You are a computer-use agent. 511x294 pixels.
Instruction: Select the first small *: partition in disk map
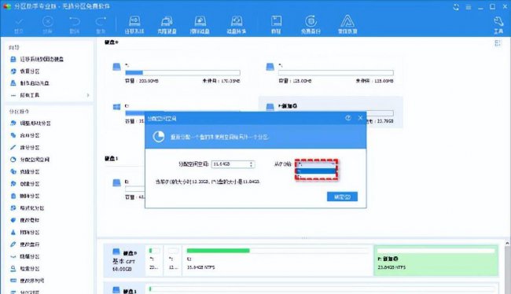tap(154, 259)
